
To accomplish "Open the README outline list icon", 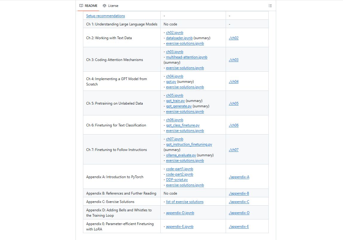I will (x=270, y=6).
